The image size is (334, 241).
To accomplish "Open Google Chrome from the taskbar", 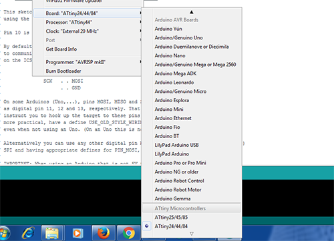I will click(x=129, y=233).
